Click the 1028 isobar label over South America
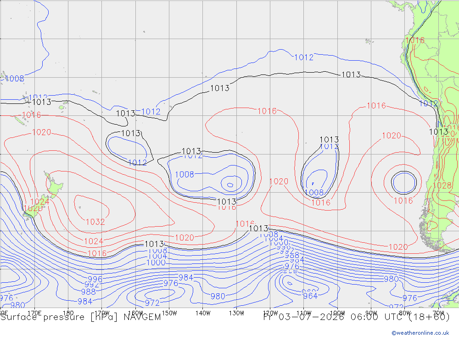Viewport: 459px width, 337px height. pos(442,185)
